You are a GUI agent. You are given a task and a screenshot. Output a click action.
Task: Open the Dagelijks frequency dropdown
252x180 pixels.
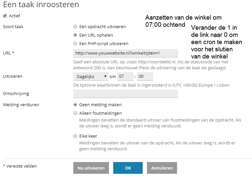[91, 76]
